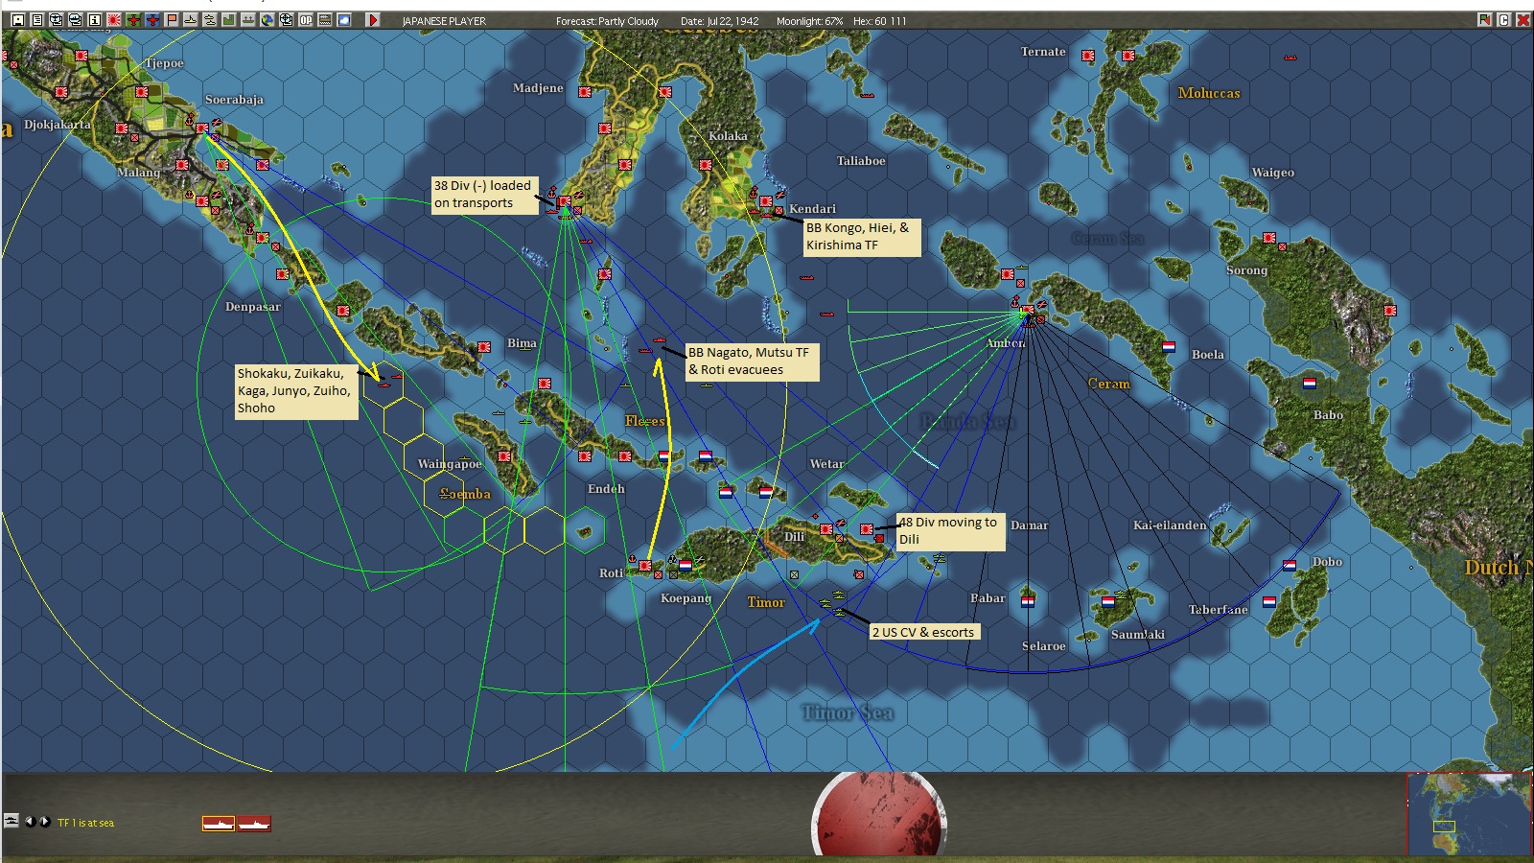
Task: Click the "Forecast: Partly Cloudy" text
Action: (x=607, y=21)
